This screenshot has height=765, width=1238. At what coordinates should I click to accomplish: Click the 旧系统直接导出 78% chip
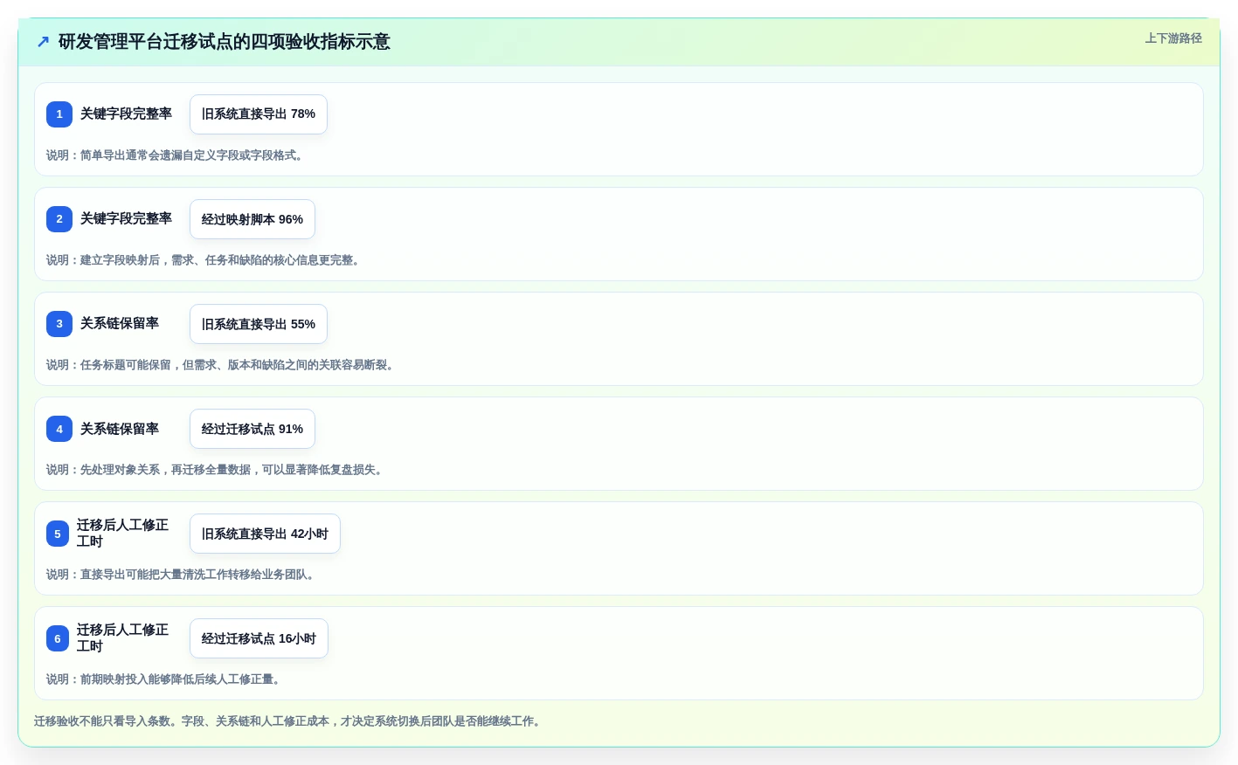tap(259, 114)
